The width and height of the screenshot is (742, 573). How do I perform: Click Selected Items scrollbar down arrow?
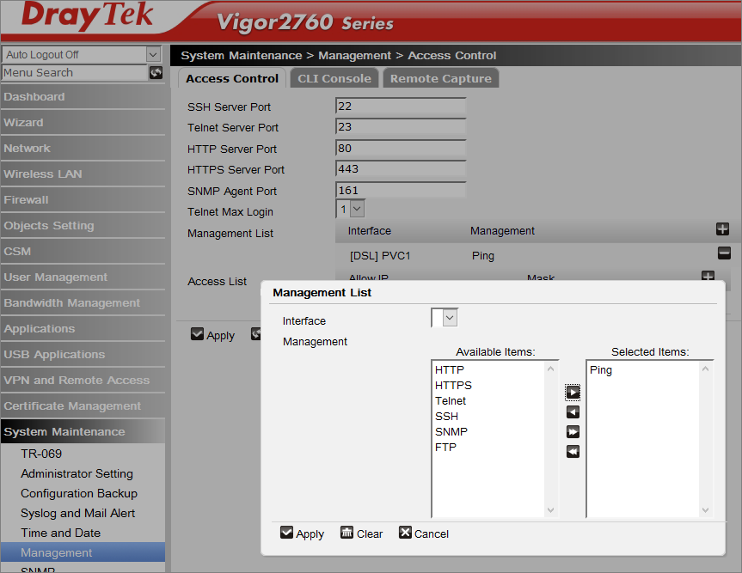[705, 510]
